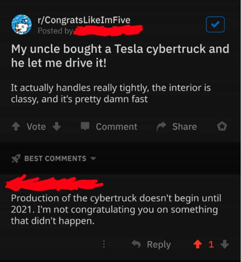
Task: Click the comment's vote count number
Action: point(211,245)
